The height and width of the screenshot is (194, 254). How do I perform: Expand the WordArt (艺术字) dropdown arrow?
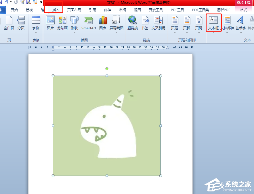[241, 33]
